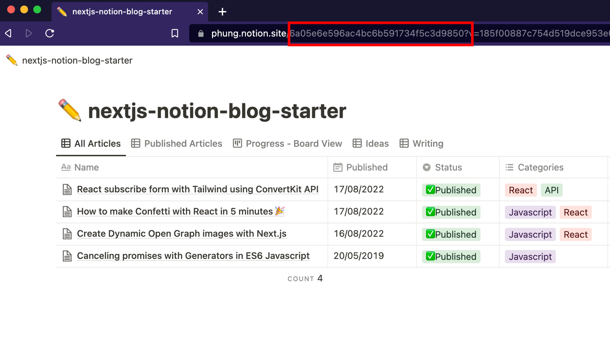Click the table icon beside Ideas

(x=357, y=143)
